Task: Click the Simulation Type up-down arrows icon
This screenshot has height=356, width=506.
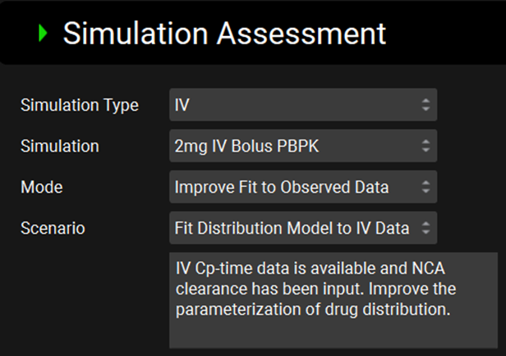Action: (x=425, y=105)
